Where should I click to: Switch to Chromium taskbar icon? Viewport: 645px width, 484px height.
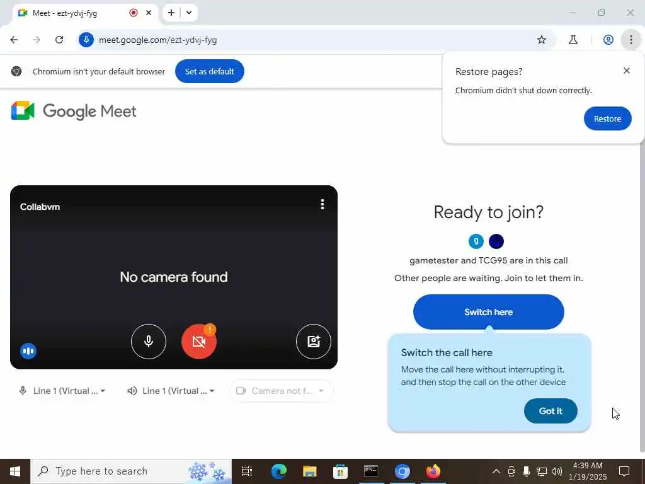point(402,471)
